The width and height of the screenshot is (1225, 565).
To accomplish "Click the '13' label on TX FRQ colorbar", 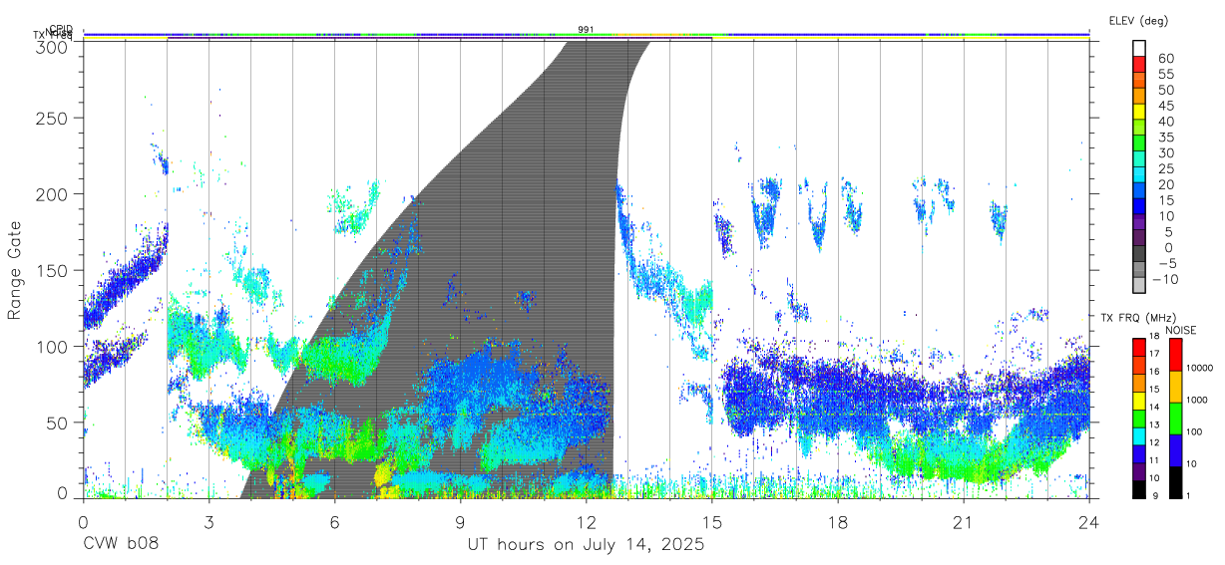I will tap(1152, 426).
